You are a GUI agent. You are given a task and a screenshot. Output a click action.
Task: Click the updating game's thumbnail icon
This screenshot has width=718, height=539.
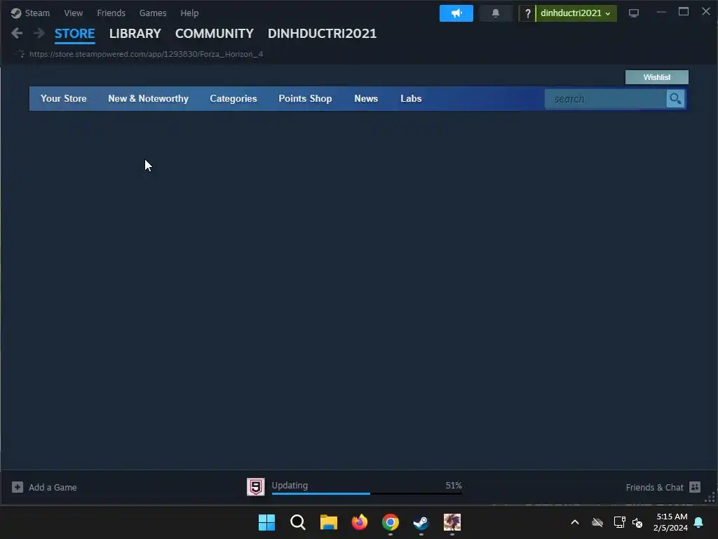(256, 487)
